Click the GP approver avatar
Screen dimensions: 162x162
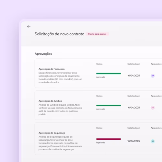[x=153, y=75]
